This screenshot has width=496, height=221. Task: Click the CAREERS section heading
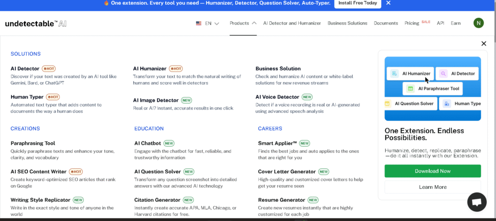pyautogui.click(x=270, y=129)
